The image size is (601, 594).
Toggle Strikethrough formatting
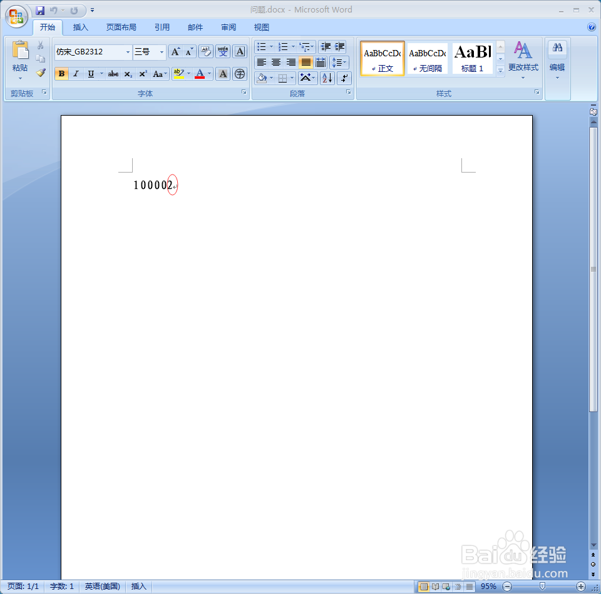coord(113,74)
